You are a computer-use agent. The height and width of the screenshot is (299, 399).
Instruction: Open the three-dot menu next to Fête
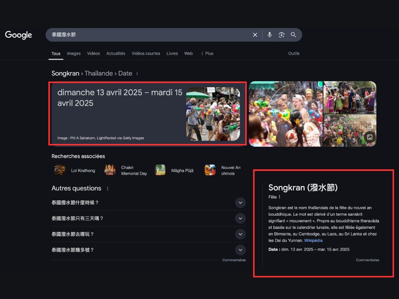click(x=279, y=197)
